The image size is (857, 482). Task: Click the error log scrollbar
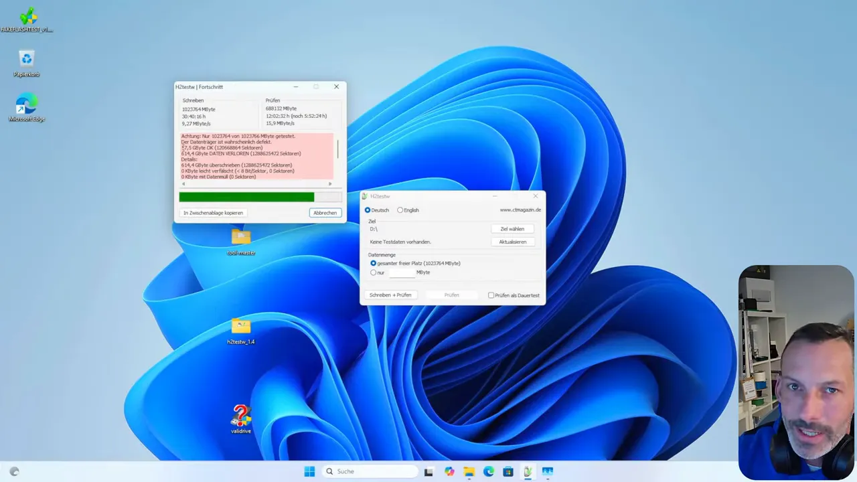pyautogui.click(x=337, y=151)
